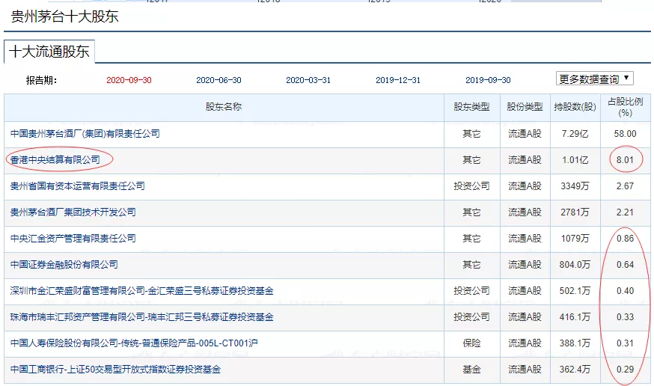Click the 2.21 percentage cell
654x386 pixels.
pos(626,212)
